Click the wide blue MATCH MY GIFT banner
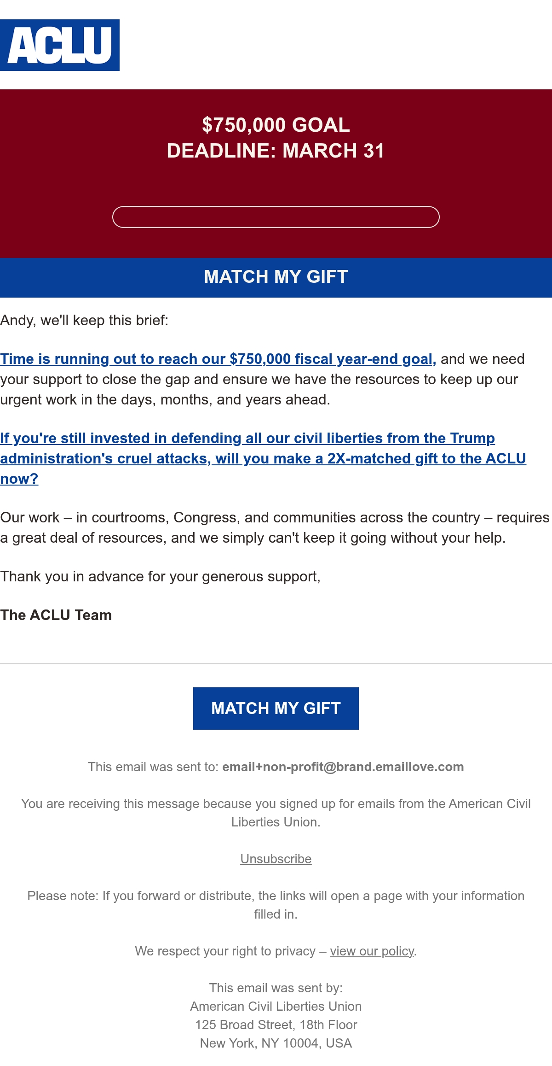This screenshot has width=552, height=1066. (276, 277)
